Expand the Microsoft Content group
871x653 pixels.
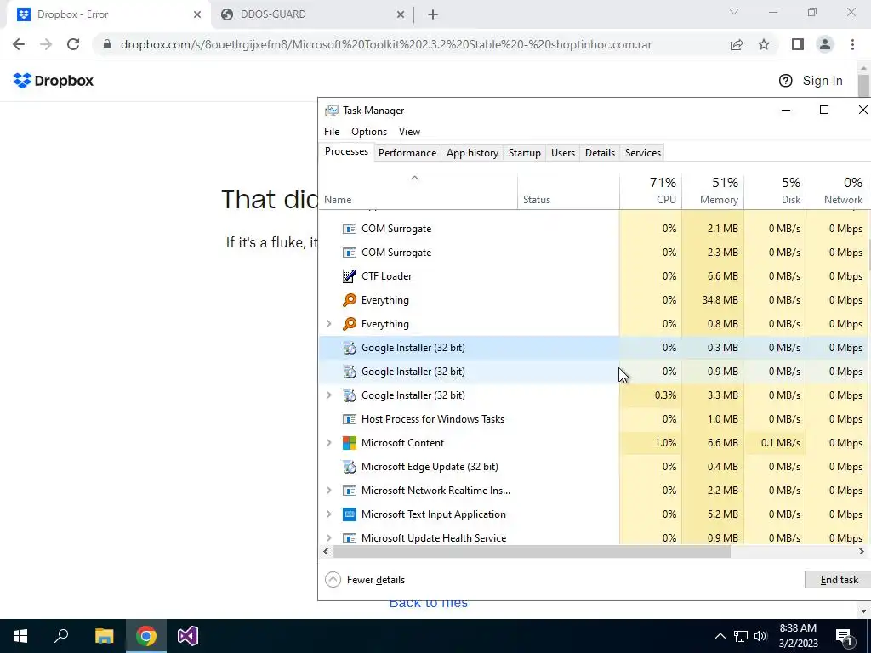pos(329,442)
